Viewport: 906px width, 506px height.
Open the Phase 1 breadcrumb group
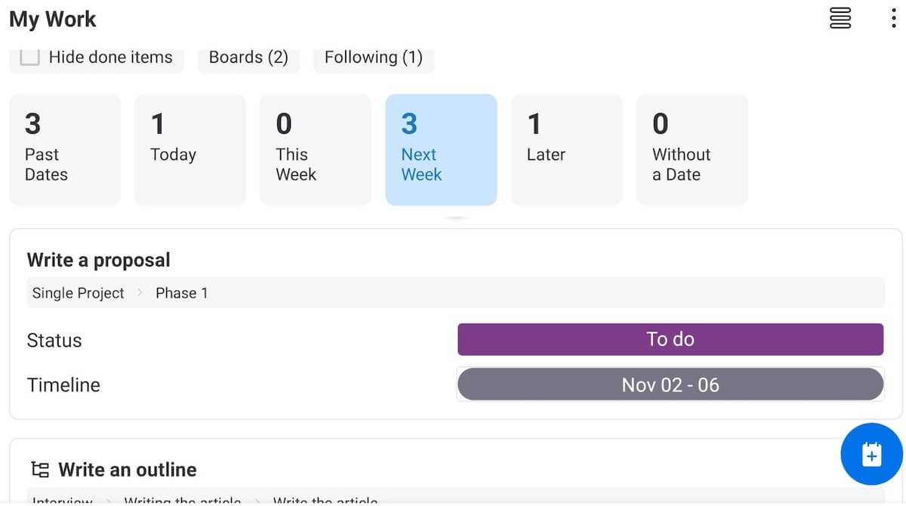click(x=181, y=293)
